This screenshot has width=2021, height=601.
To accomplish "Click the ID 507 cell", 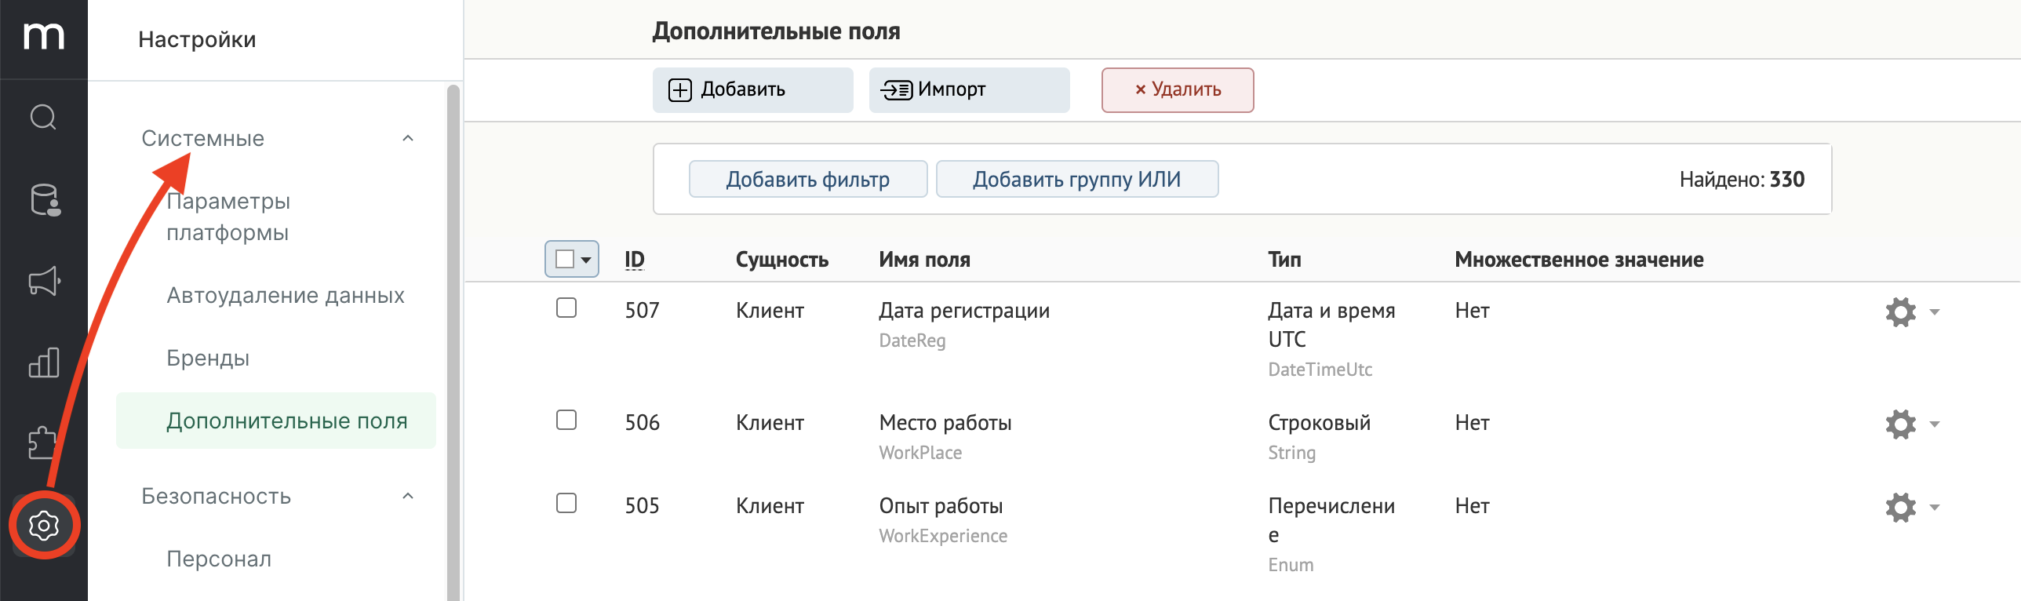I will point(643,311).
